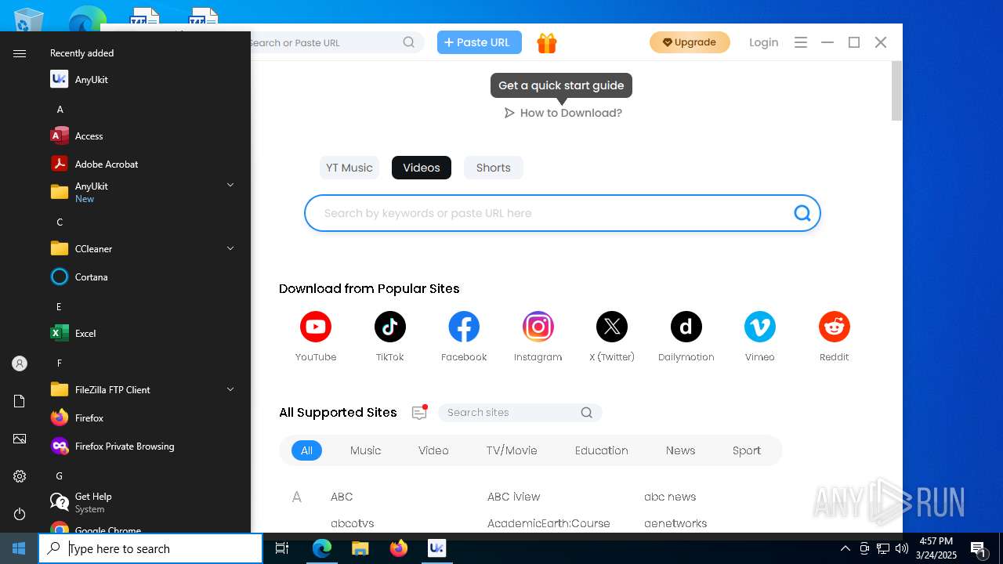The height and width of the screenshot is (564, 1003).
Task: Open the ABC site link
Action: pyautogui.click(x=342, y=497)
